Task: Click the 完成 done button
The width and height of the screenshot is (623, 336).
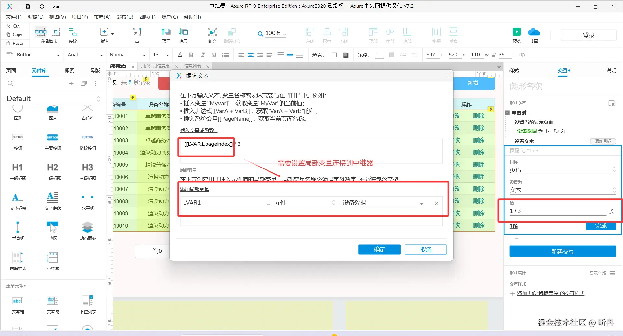Action: pos(601,226)
